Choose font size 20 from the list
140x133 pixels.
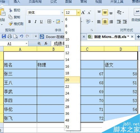[72, 80]
